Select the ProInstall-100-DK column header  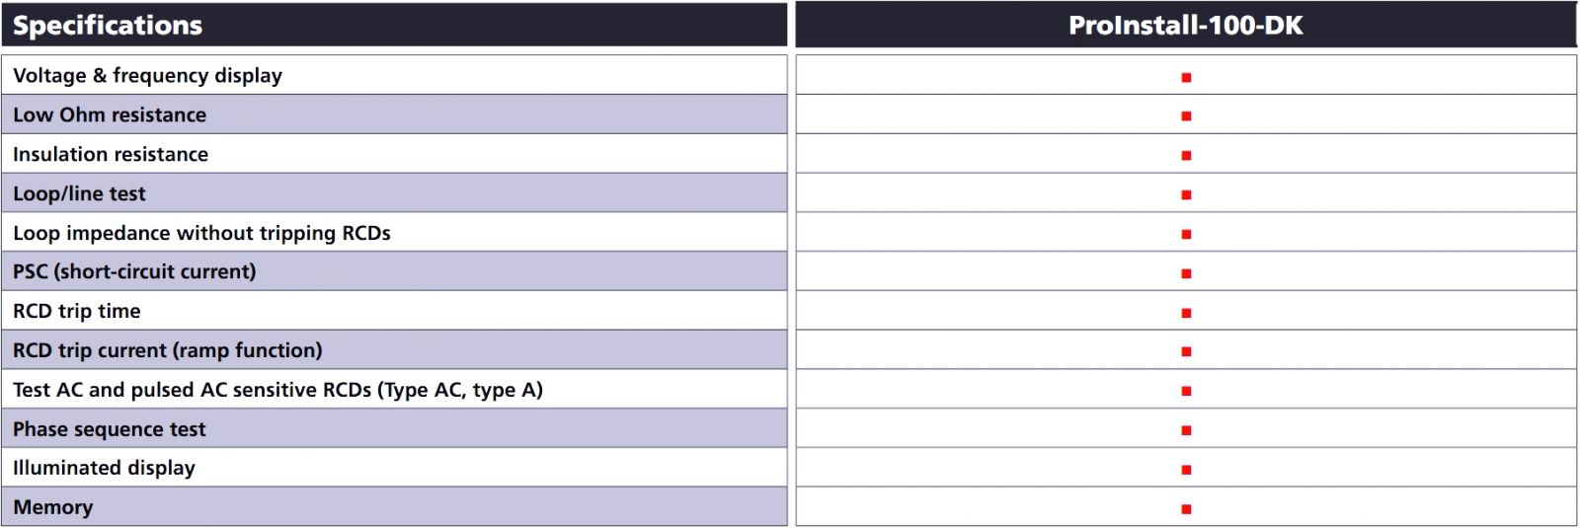pyautogui.click(x=1185, y=26)
